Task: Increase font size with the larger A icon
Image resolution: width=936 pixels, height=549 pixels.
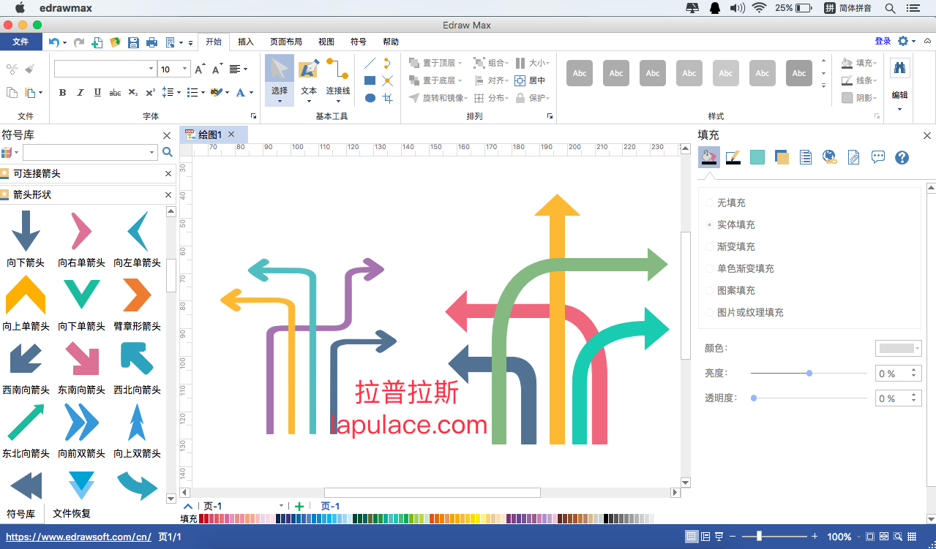Action: pos(200,69)
